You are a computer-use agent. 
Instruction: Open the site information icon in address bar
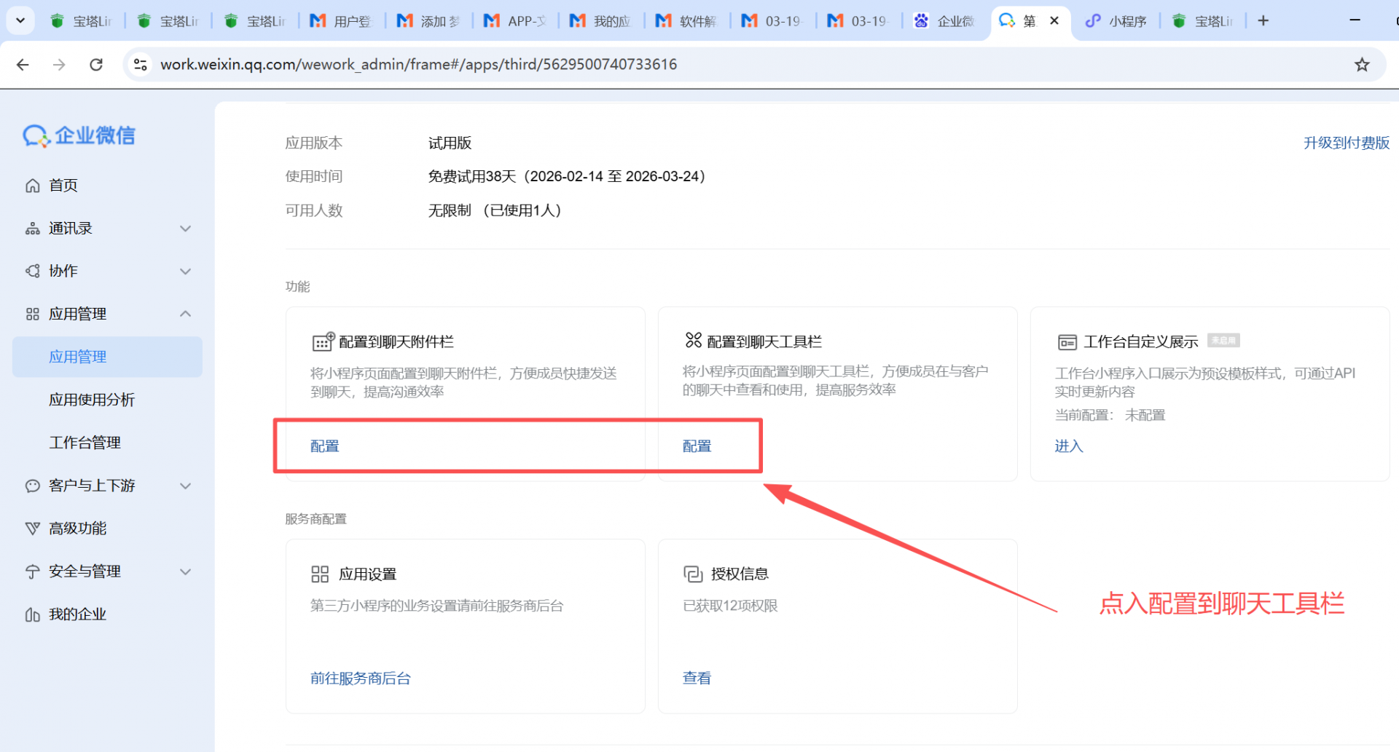pos(141,65)
